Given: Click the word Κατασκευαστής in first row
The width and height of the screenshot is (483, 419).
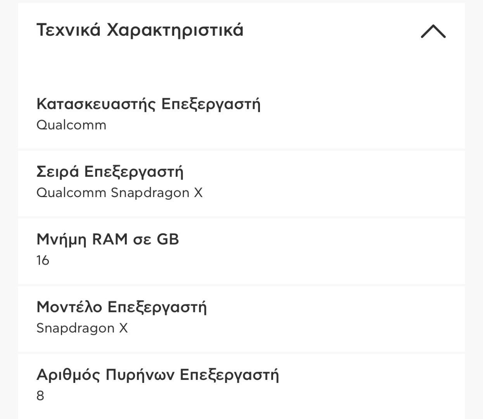Looking at the screenshot, I should pyautogui.click(x=96, y=104).
